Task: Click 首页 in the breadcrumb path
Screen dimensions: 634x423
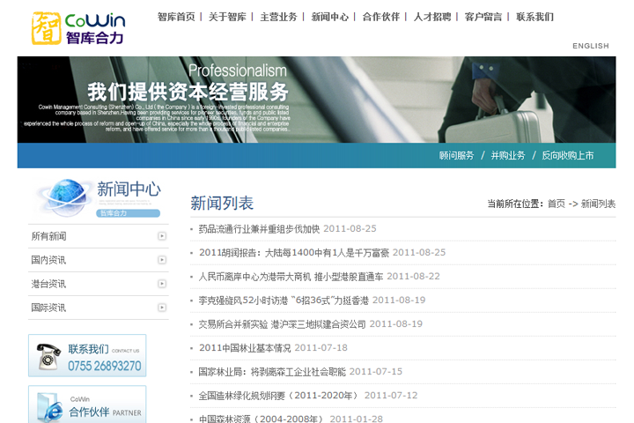Action: 556,204
